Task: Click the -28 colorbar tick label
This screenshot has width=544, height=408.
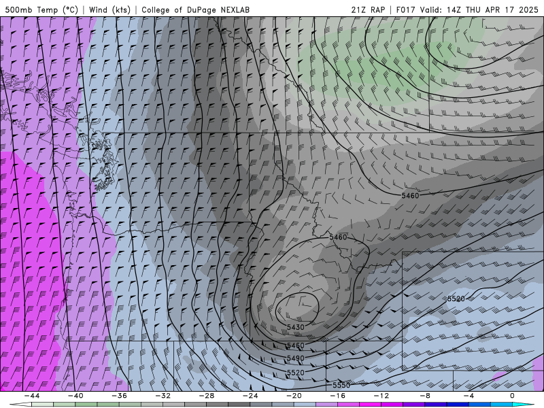Action: [x=207, y=396]
